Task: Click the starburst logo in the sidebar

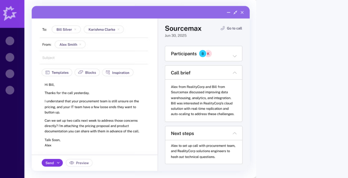Action: click(x=10, y=13)
